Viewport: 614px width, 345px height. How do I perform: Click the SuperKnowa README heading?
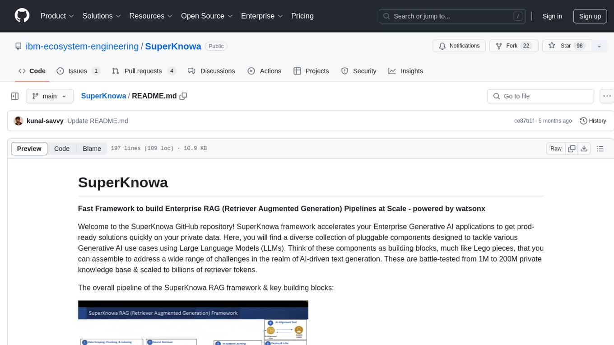click(123, 182)
